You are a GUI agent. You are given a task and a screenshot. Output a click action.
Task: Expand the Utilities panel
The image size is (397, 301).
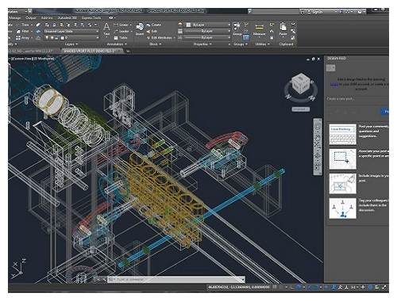(262, 44)
